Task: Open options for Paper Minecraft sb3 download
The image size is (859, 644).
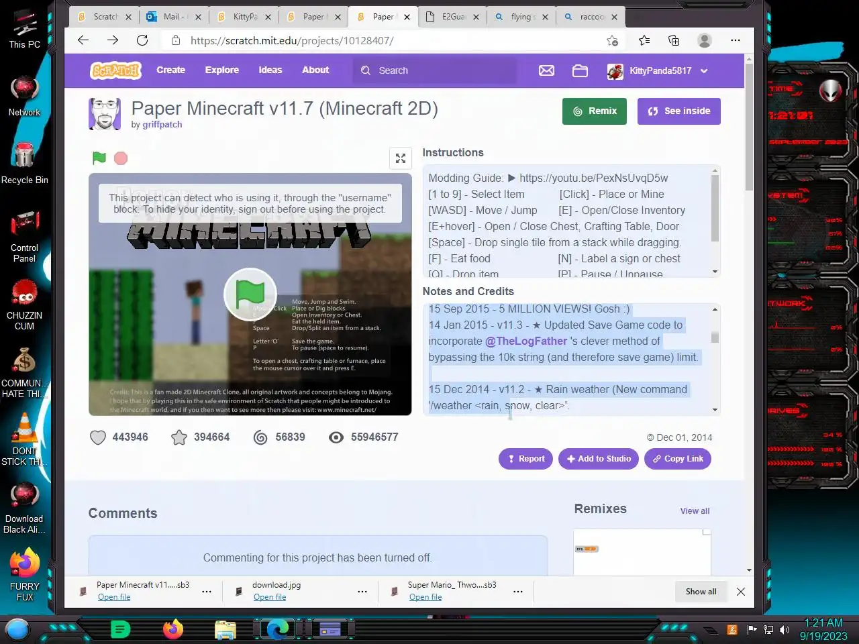Action: coord(207,592)
